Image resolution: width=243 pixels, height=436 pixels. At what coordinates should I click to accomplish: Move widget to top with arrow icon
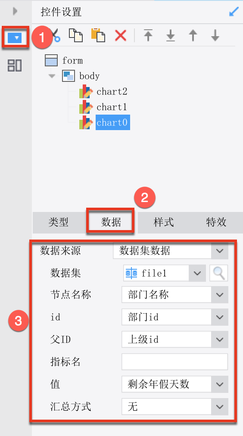(x=148, y=36)
